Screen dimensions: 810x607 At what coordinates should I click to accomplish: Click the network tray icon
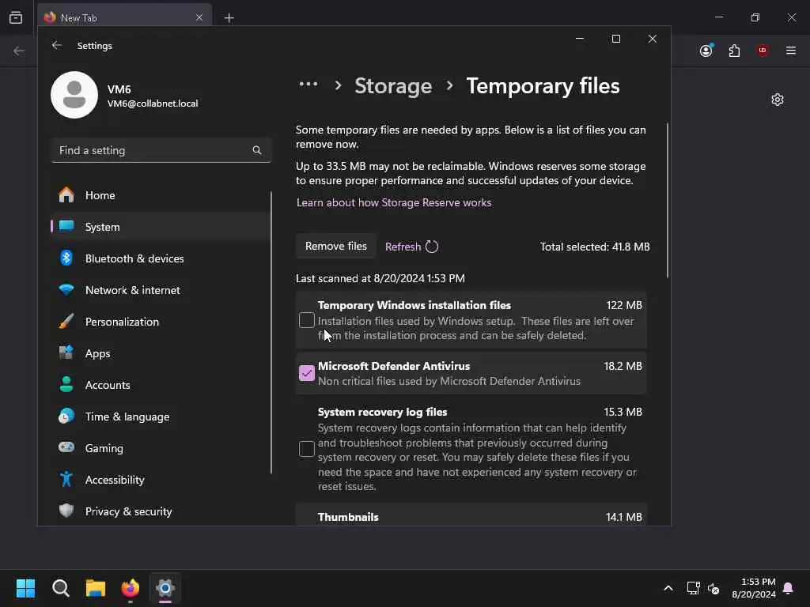693,588
